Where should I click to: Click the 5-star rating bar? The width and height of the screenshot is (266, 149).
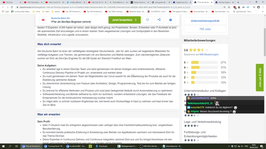(x=204, y=63)
